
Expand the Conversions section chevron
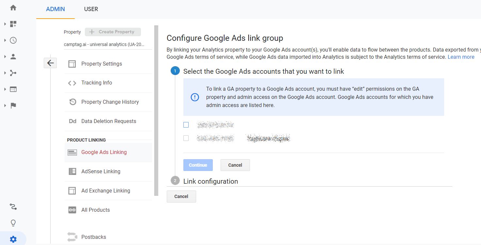pyautogui.click(x=5, y=105)
